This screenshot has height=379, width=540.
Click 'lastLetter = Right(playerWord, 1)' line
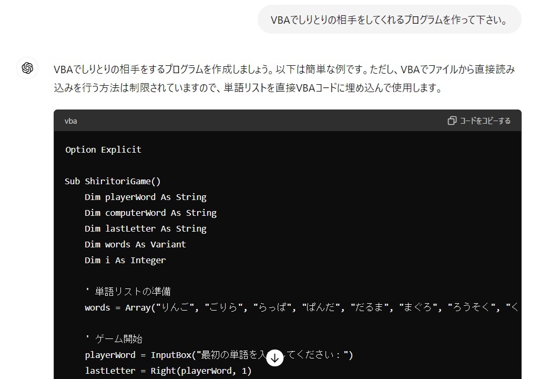(x=168, y=371)
